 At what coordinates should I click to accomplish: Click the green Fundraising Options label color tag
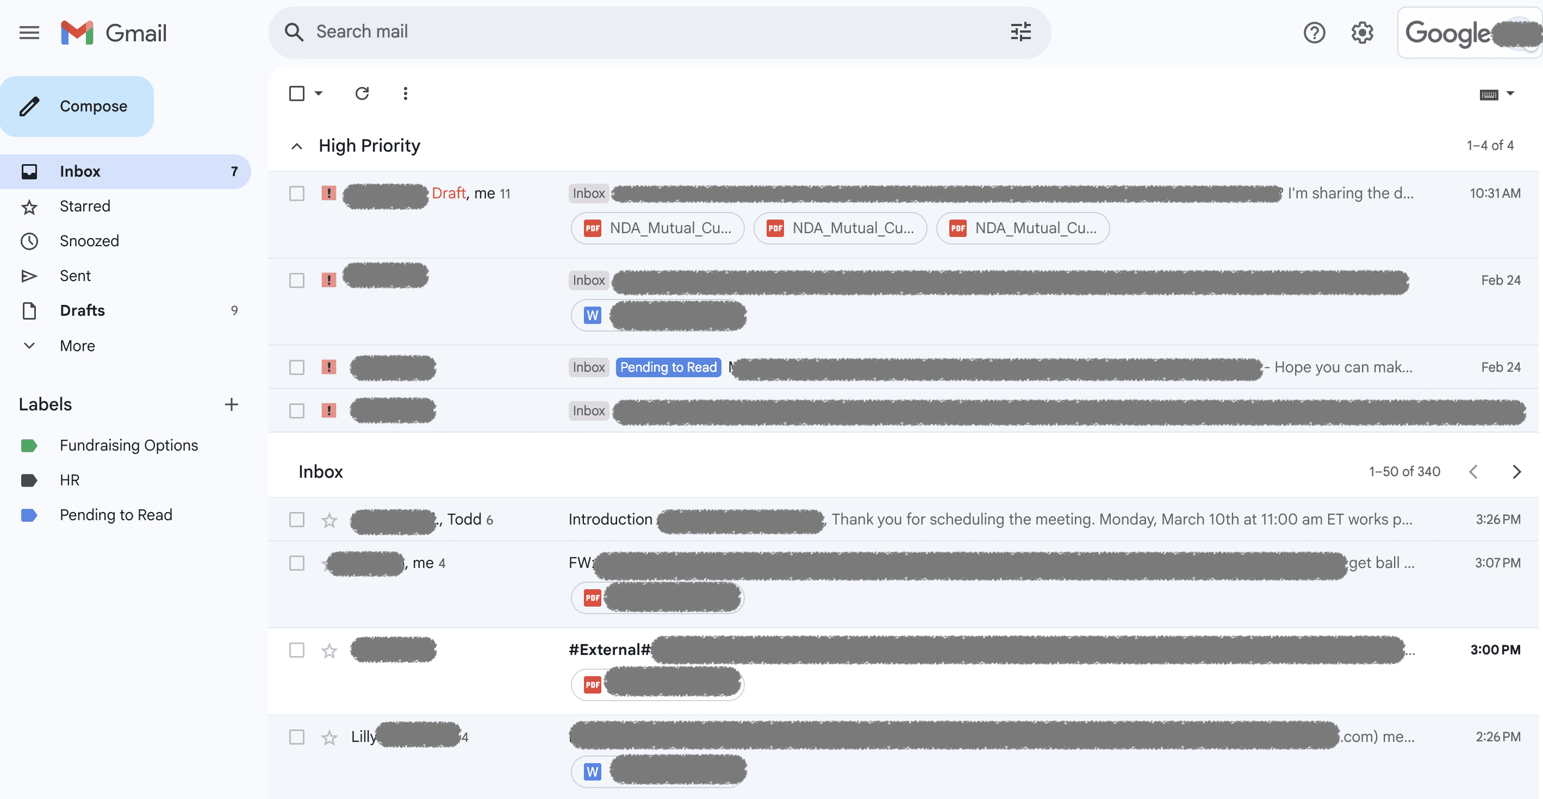point(29,446)
